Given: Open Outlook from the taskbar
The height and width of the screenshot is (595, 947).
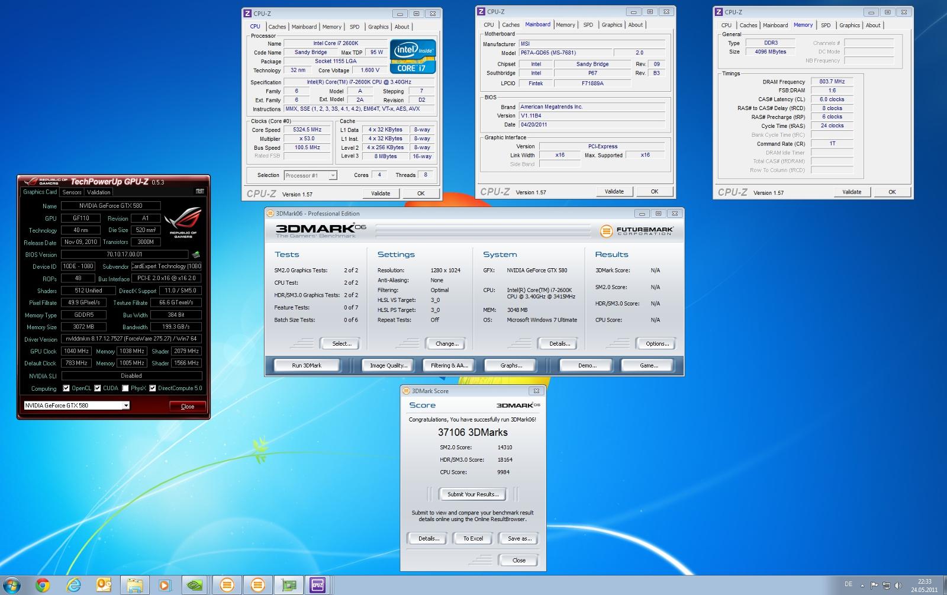Looking at the screenshot, I should click(104, 585).
